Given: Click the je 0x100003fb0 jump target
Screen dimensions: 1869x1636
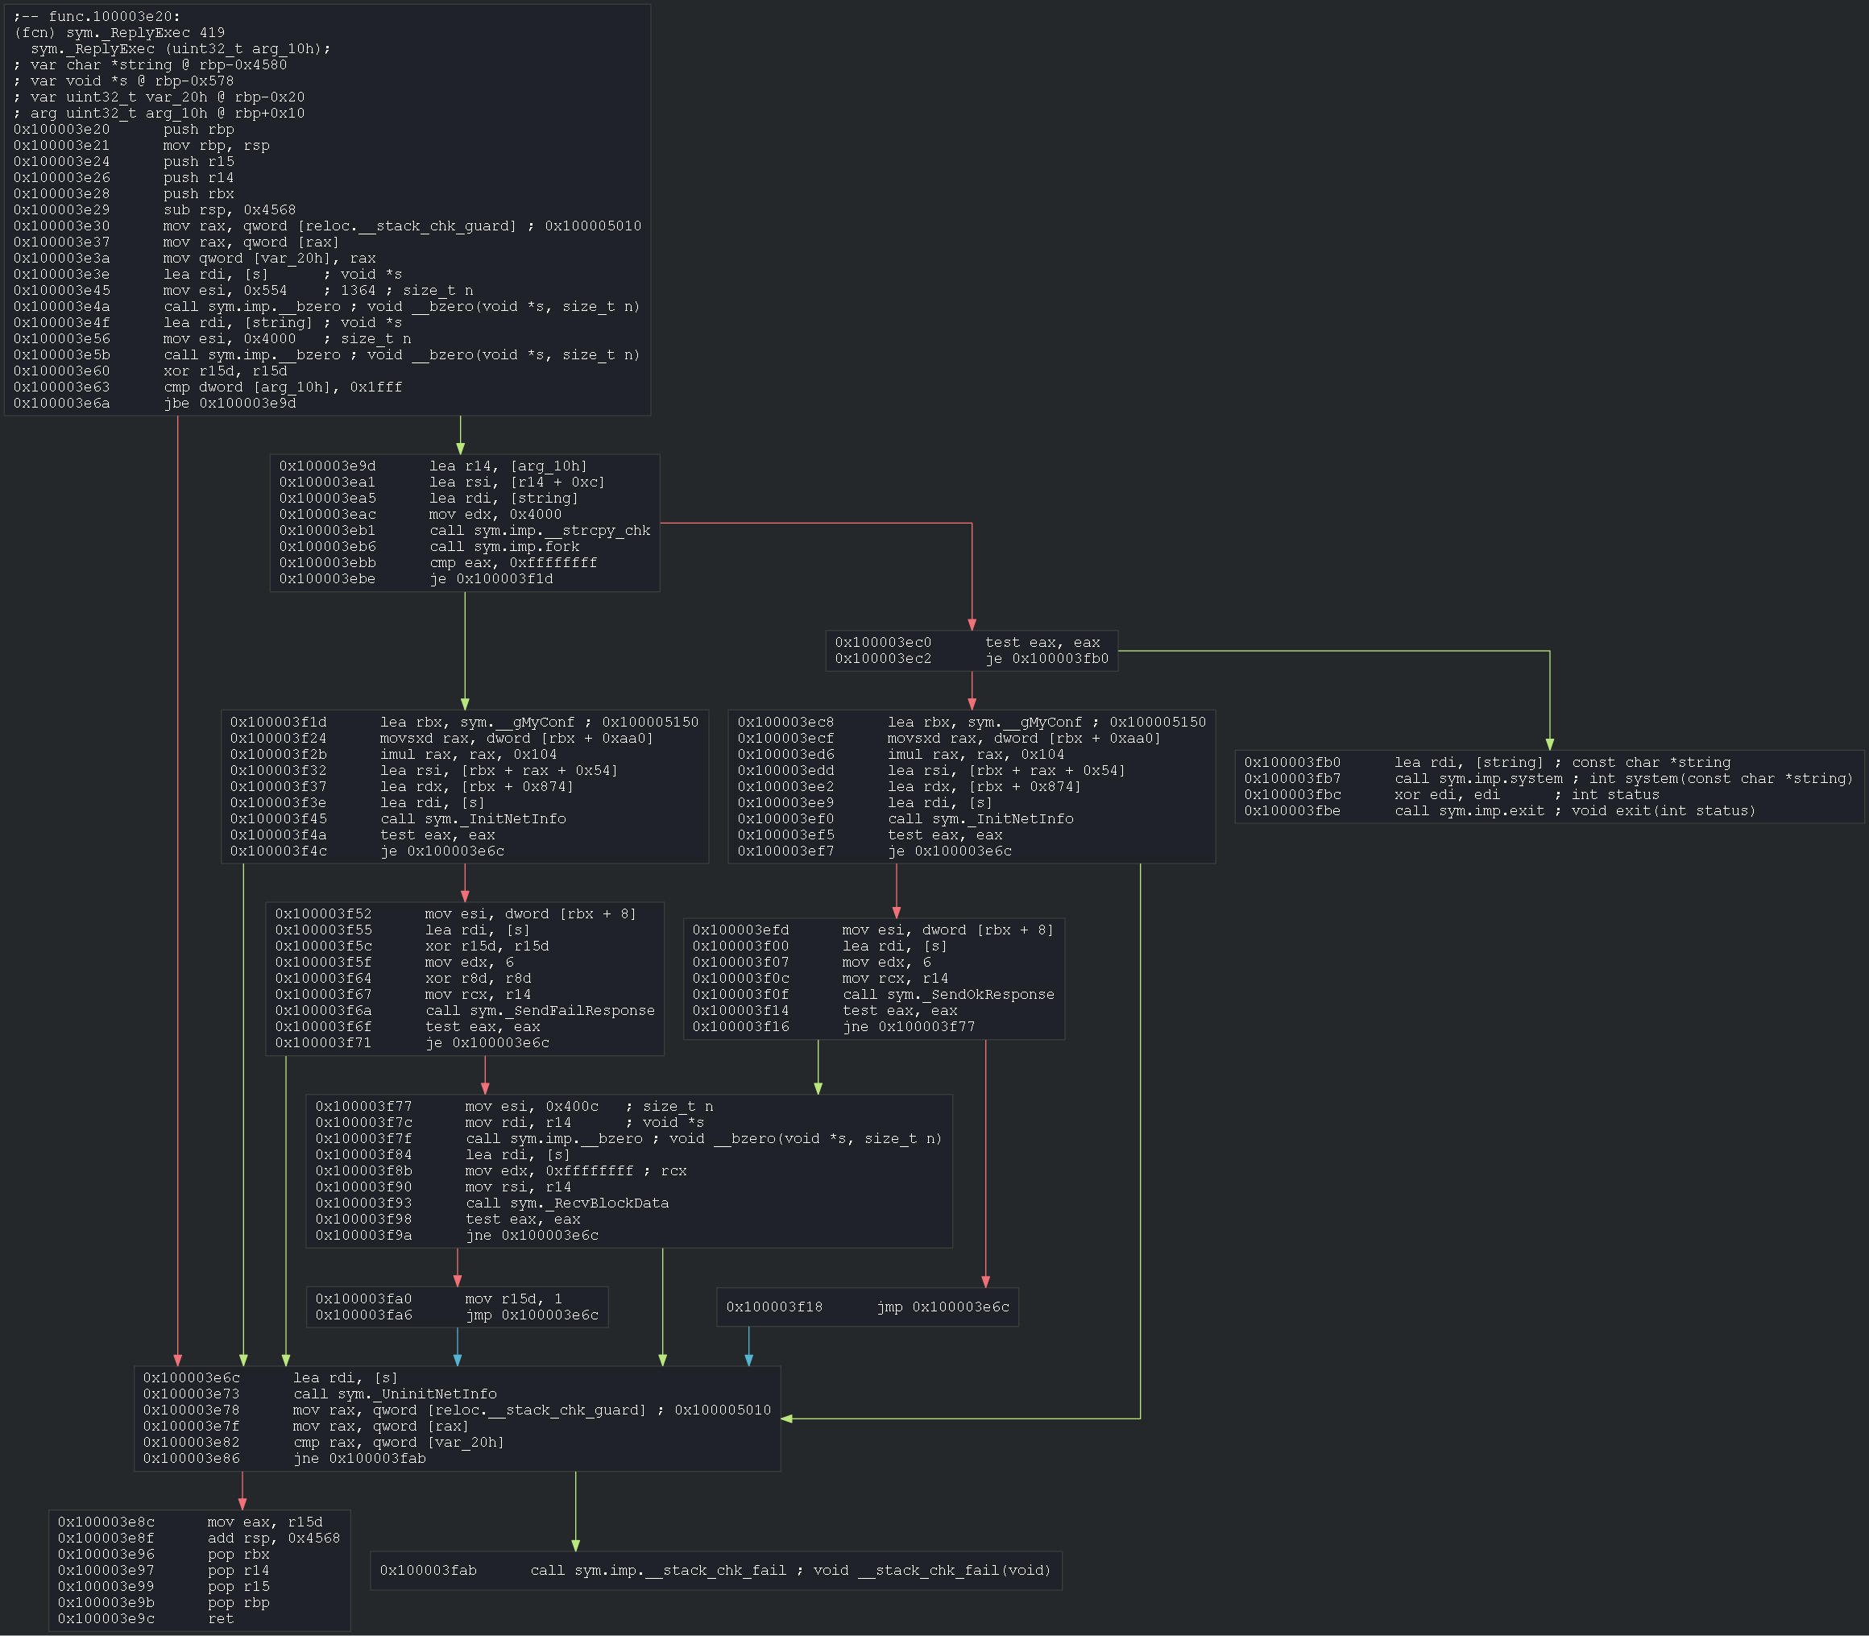Looking at the screenshot, I should pos(1046,658).
